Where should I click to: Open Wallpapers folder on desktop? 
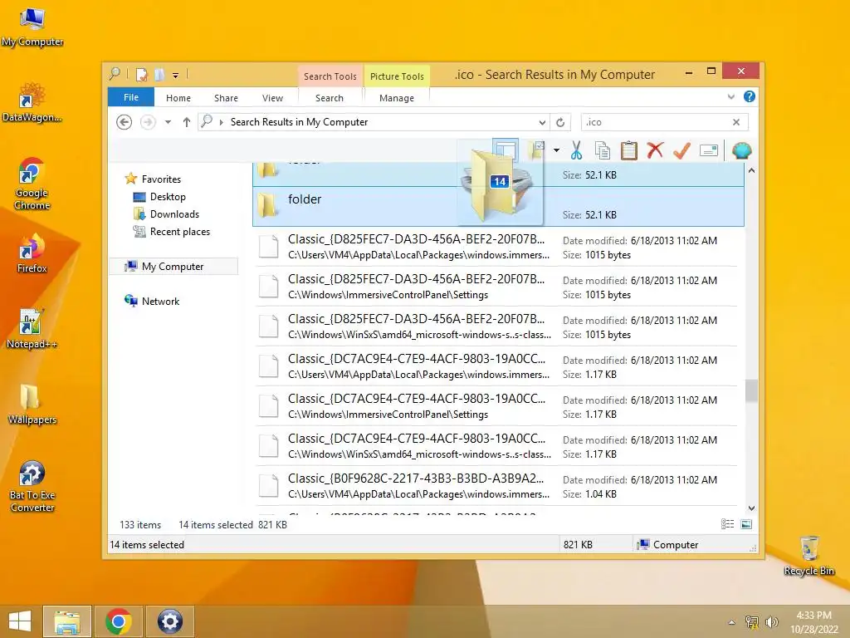(32, 405)
